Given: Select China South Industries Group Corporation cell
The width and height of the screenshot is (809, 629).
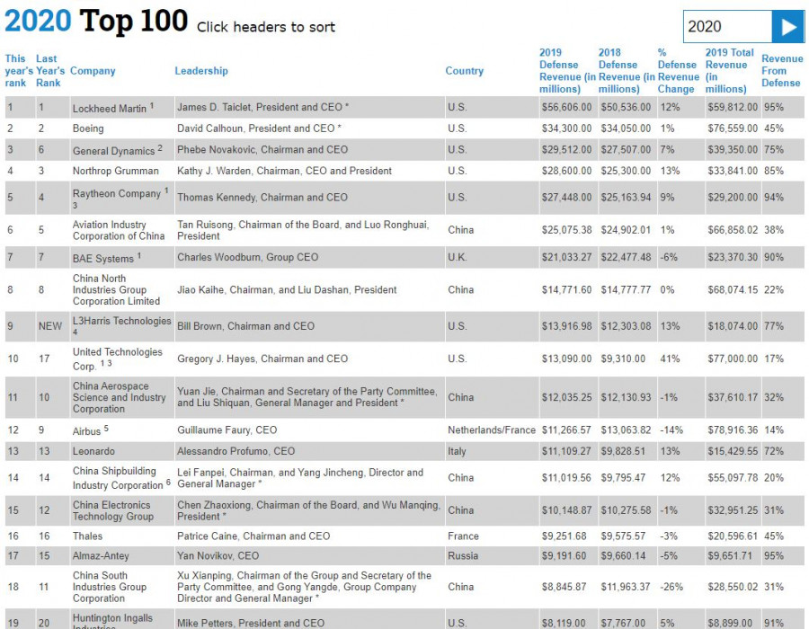Looking at the screenshot, I should 122,587.
